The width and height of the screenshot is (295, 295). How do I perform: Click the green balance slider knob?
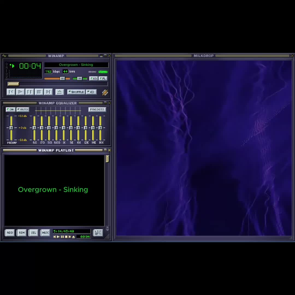tap(79, 78)
